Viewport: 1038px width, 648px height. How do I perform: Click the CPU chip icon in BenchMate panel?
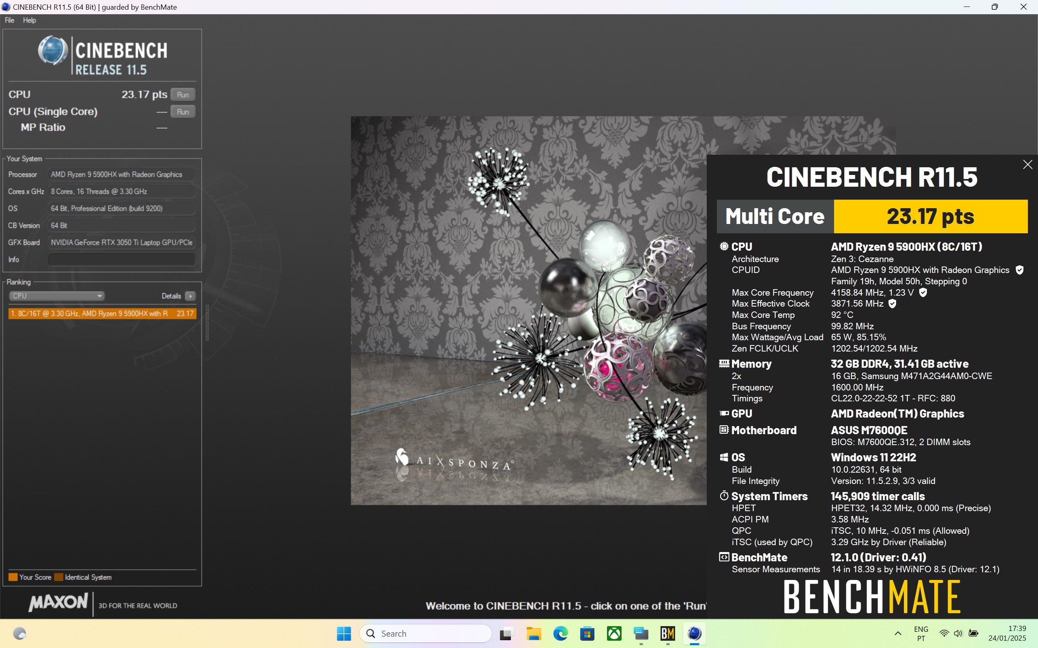724,246
